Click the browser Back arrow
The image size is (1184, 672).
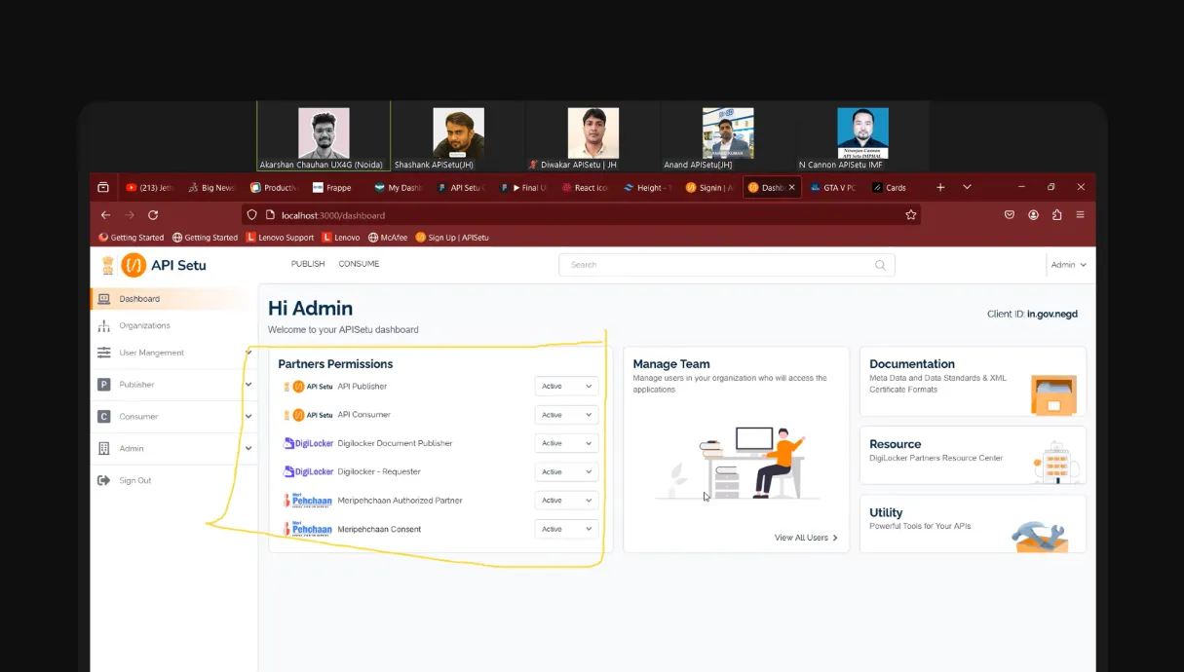(x=105, y=215)
